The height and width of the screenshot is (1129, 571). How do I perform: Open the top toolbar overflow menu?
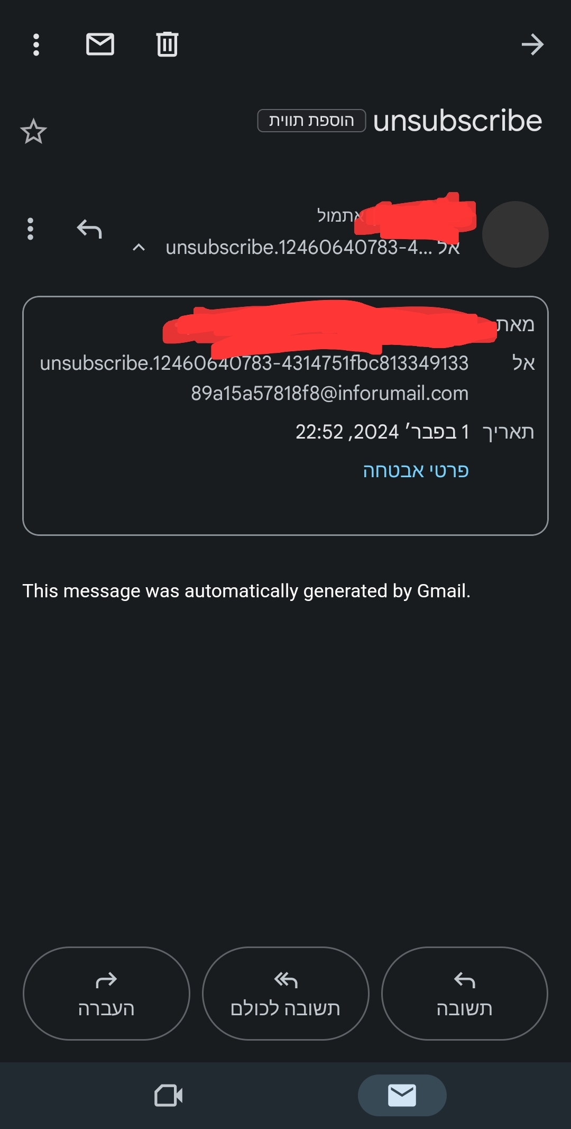point(36,45)
